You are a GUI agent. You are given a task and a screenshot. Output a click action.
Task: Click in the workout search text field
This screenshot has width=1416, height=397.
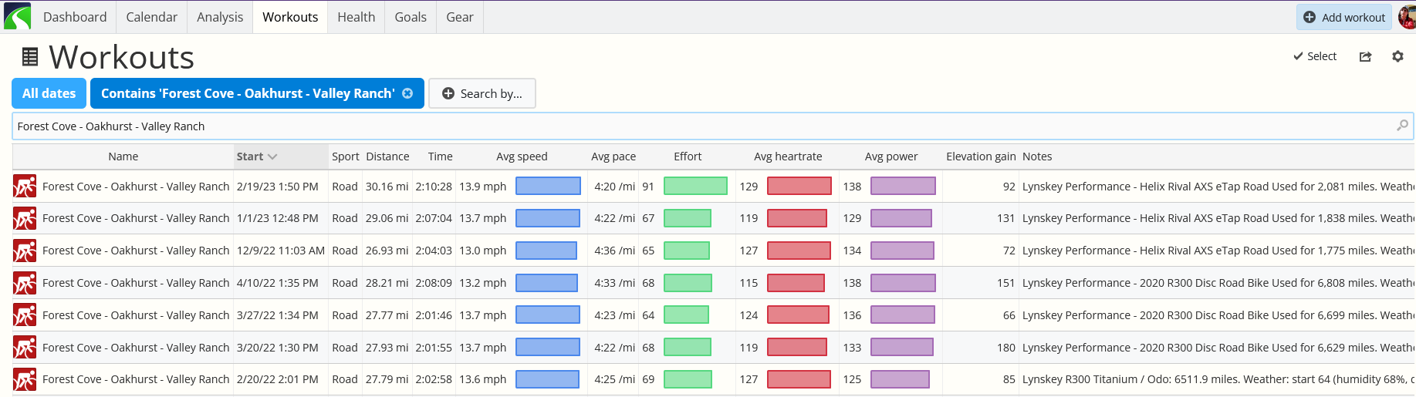(694, 126)
